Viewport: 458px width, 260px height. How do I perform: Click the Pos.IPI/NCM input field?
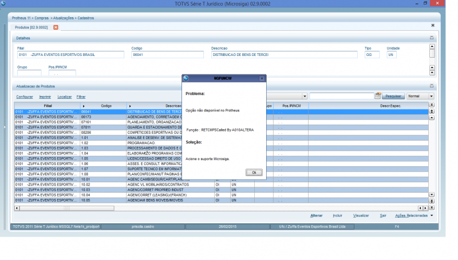[x=62, y=73]
